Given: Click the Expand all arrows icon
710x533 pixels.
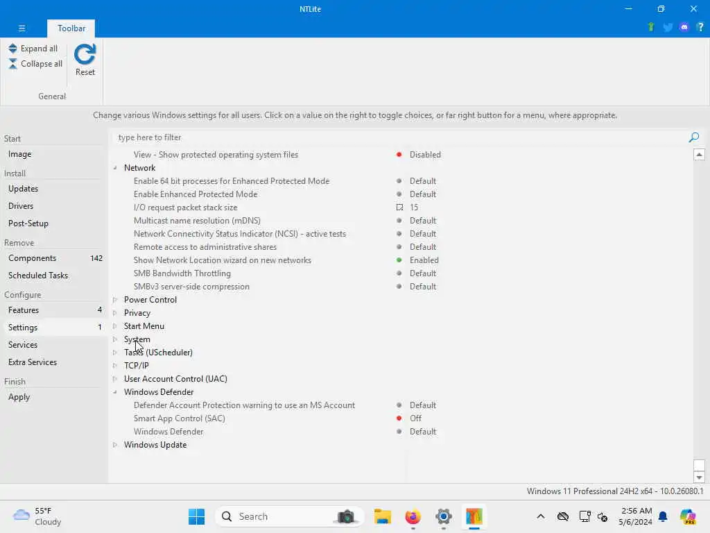Looking at the screenshot, I should (x=12, y=48).
